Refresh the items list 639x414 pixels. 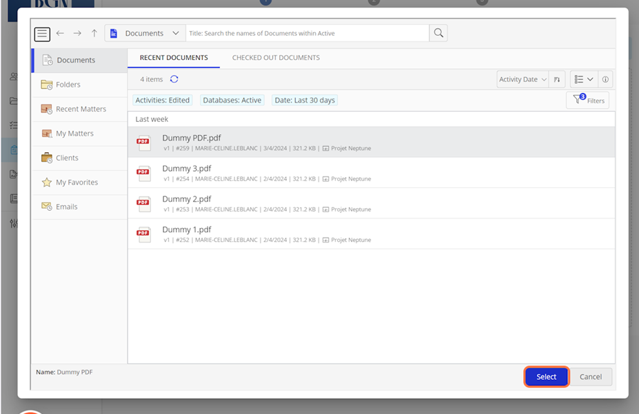174,79
